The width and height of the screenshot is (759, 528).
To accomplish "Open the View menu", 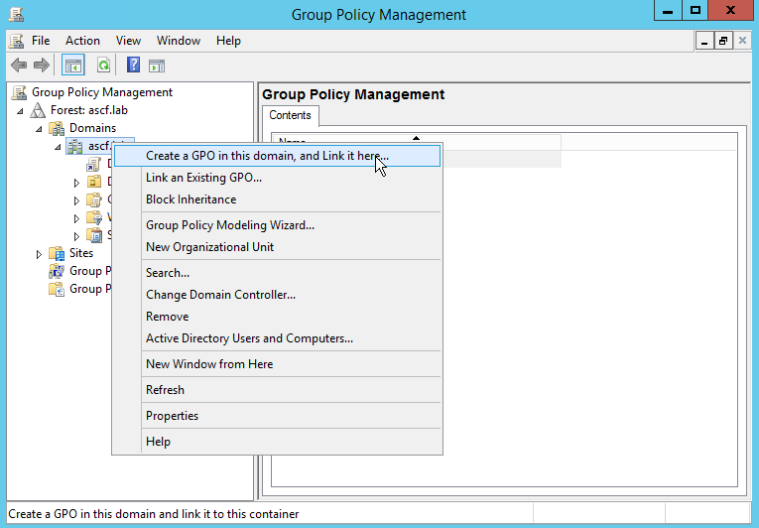I will point(128,41).
